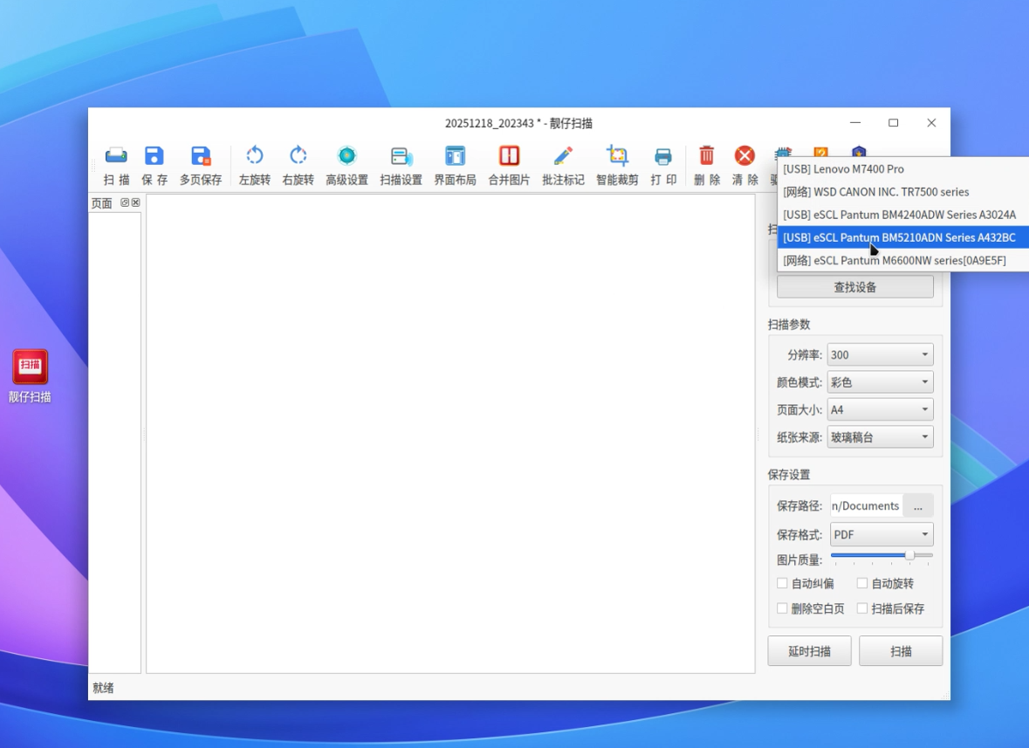Open the 保存格式 PDF dropdown
1029x748 pixels.
(882, 534)
